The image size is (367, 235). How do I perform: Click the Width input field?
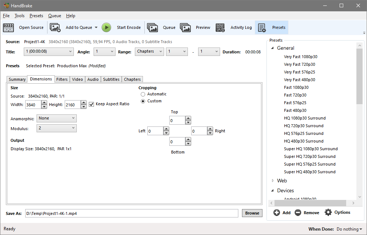(x=33, y=105)
